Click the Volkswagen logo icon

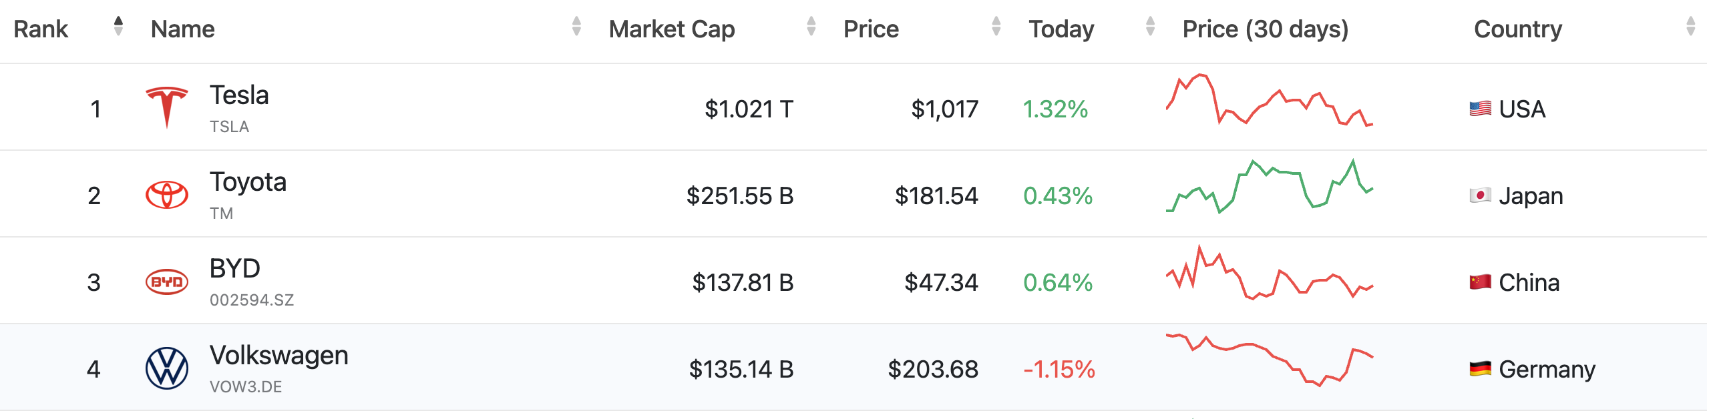click(x=166, y=368)
